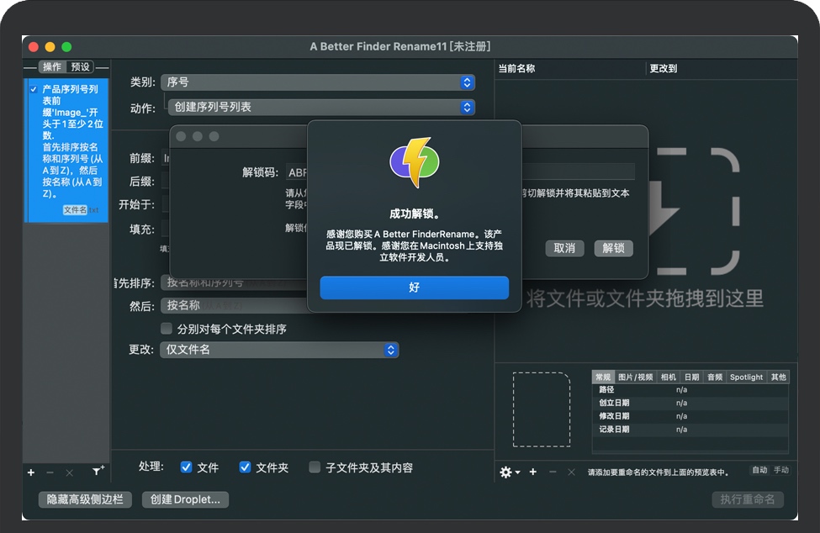Click 隐藏高级侧边栏 button
Viewport: 820px width, 533px height.
[85, 499]
